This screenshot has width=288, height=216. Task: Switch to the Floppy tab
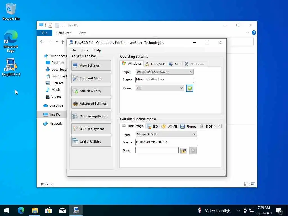(x=188, y=126)
